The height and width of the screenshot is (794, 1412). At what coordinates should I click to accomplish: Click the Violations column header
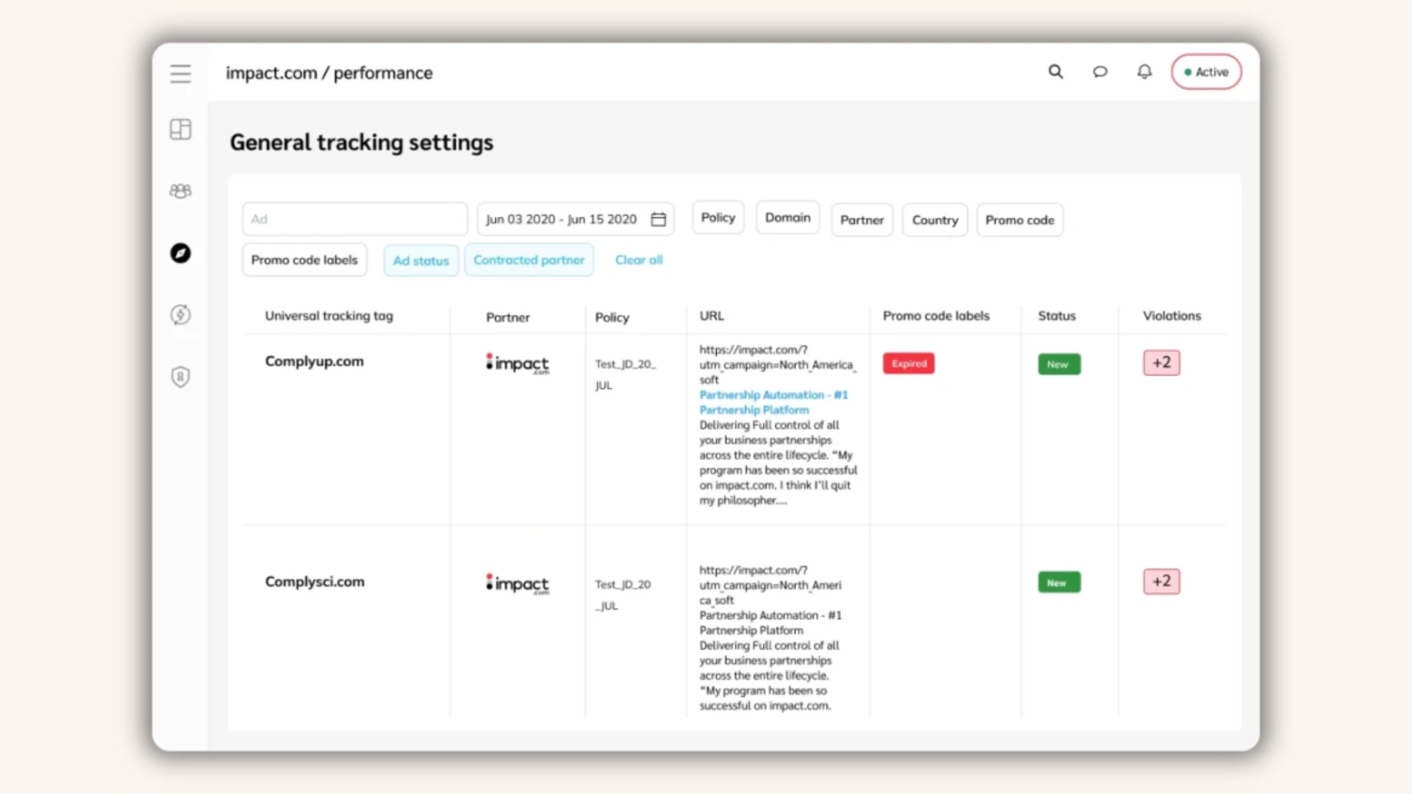1172,316
